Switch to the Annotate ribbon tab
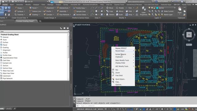This screenshot has height=111, width=197. (x=20, y=5)
